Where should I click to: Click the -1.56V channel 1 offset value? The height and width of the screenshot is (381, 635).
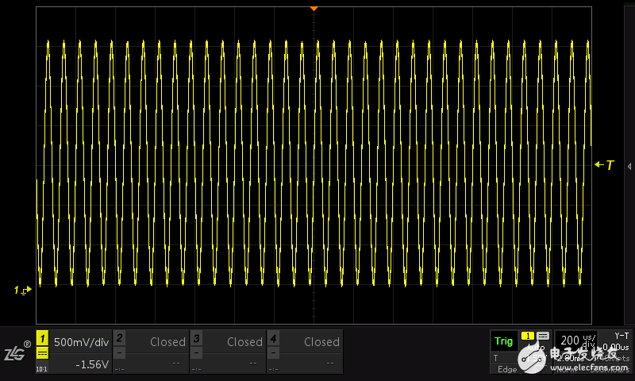91,364
